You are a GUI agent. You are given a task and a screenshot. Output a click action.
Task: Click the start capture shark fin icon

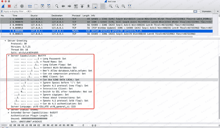(x=3, y=6)
